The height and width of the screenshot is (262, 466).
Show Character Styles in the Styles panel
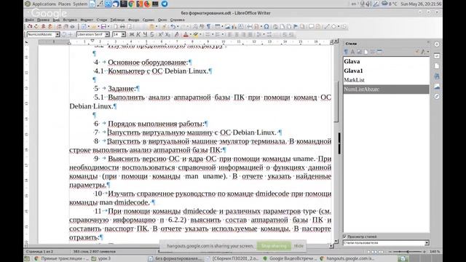pos(352,52)
